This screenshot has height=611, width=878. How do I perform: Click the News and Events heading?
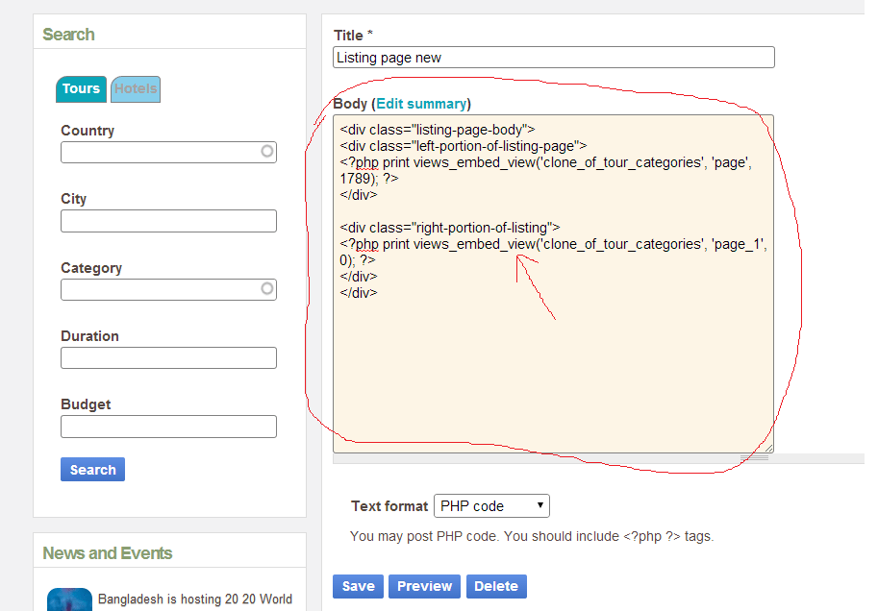click(108, 552)
